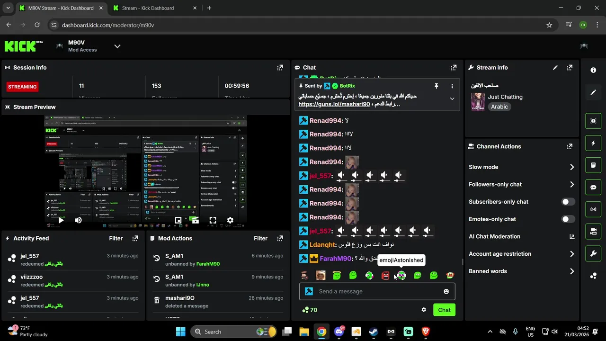Open AI Chat Moderation link

(x=522, y=237)
